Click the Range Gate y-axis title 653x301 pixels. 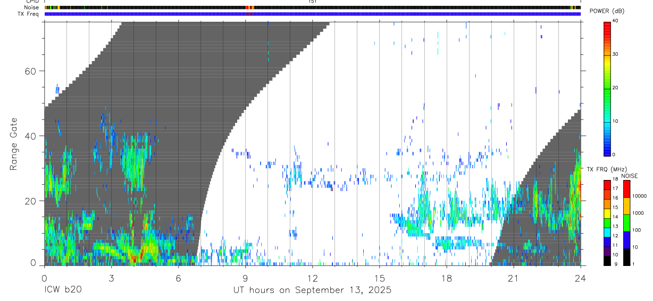pyautogui.click(x=14, y=144)
